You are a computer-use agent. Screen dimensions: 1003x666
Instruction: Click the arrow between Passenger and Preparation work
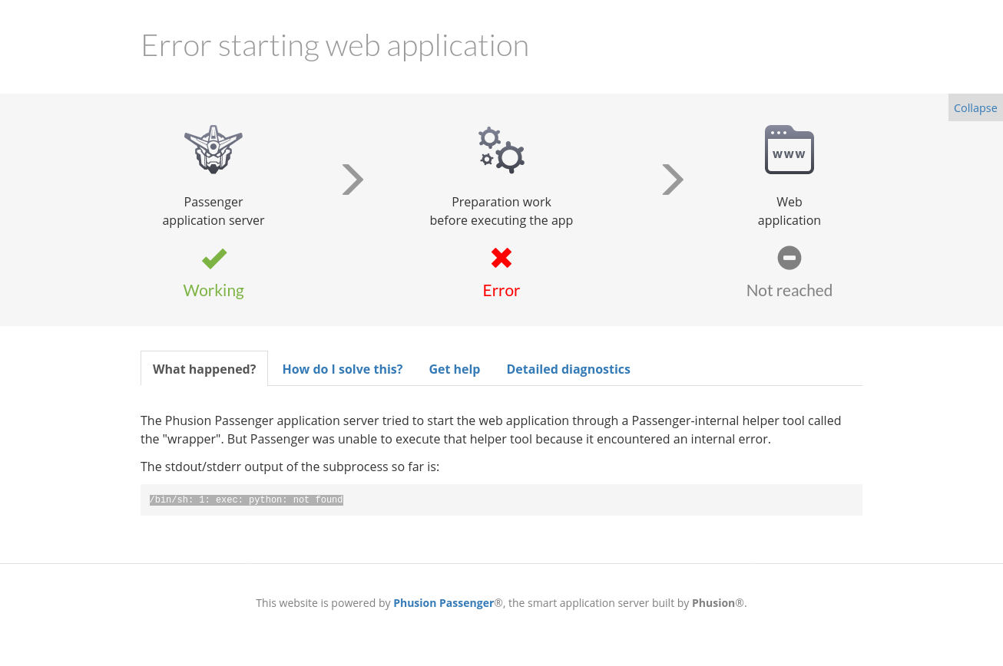353,179
